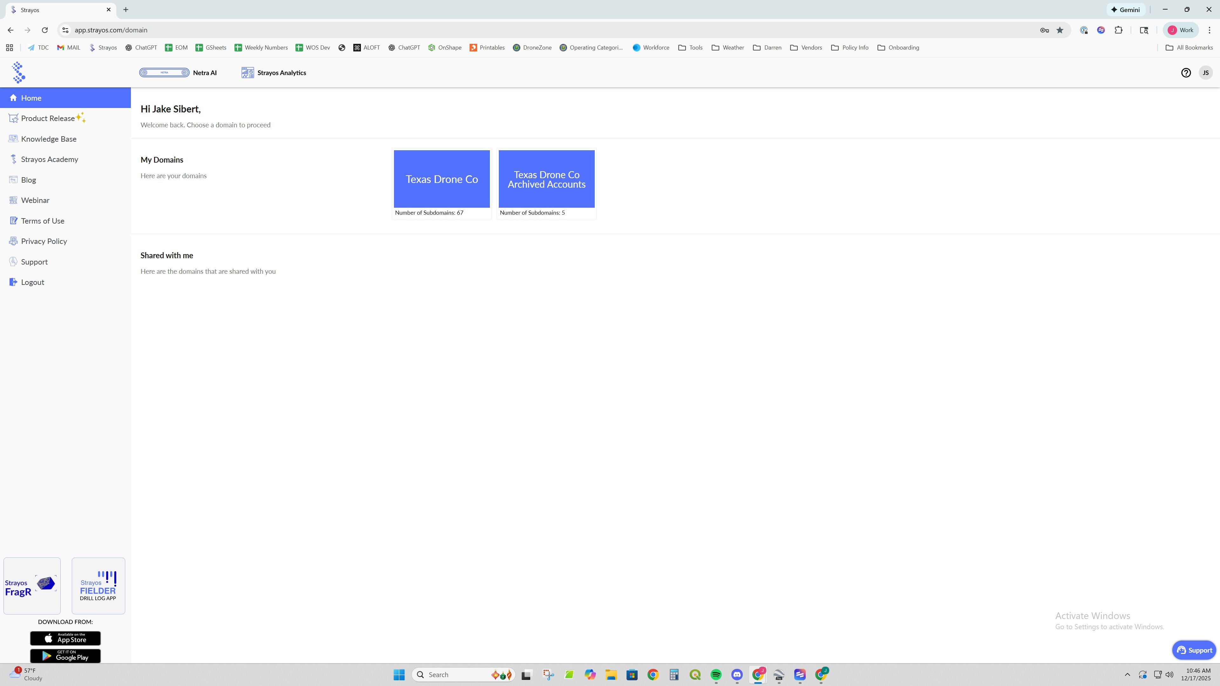Open the password key icon in address bar
This screenshot has height=686, width=1220.
click(1044, 30)
